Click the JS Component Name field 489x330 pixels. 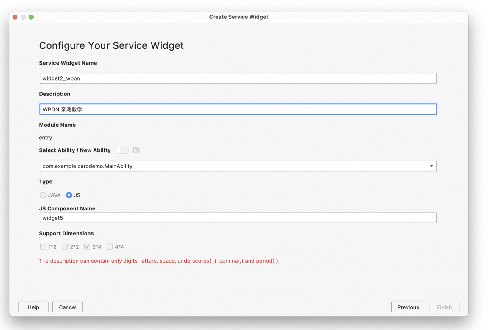[x=238, y=218]
